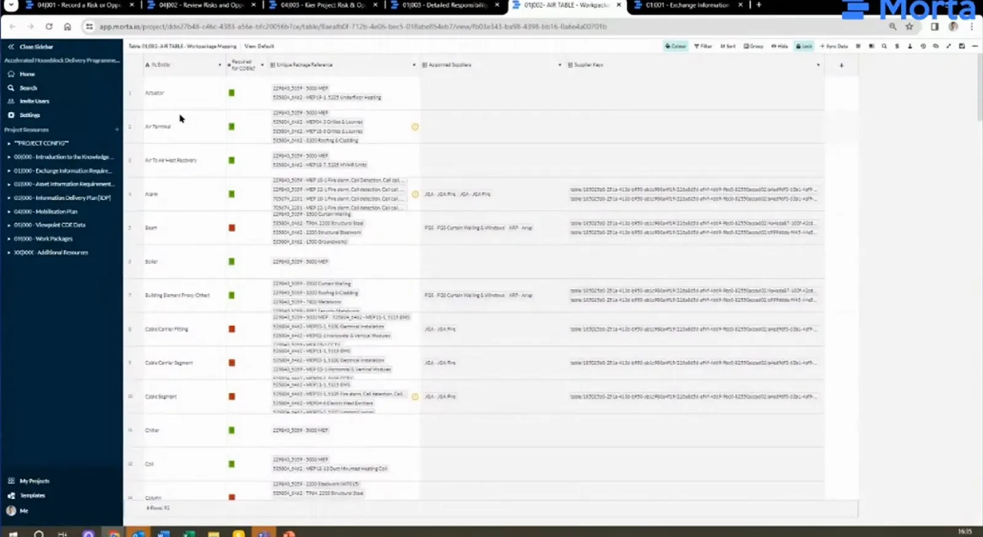This screenshot has width=983, height=537.
Task: Bookmark this page with the star icon
Action: click(x=909, y=26)
